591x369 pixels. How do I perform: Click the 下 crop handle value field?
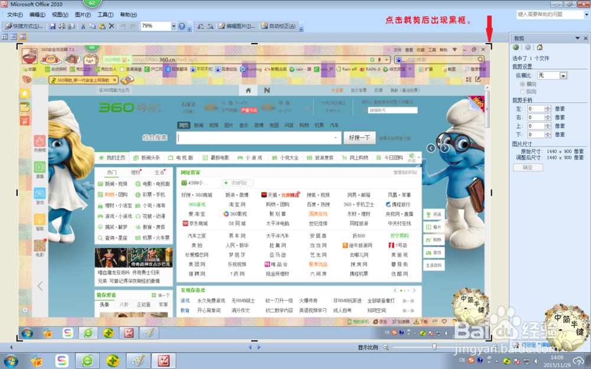coord(535,135)
